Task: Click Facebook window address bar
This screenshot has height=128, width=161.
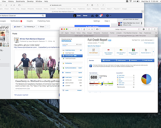Action: (x=56, y=5)
